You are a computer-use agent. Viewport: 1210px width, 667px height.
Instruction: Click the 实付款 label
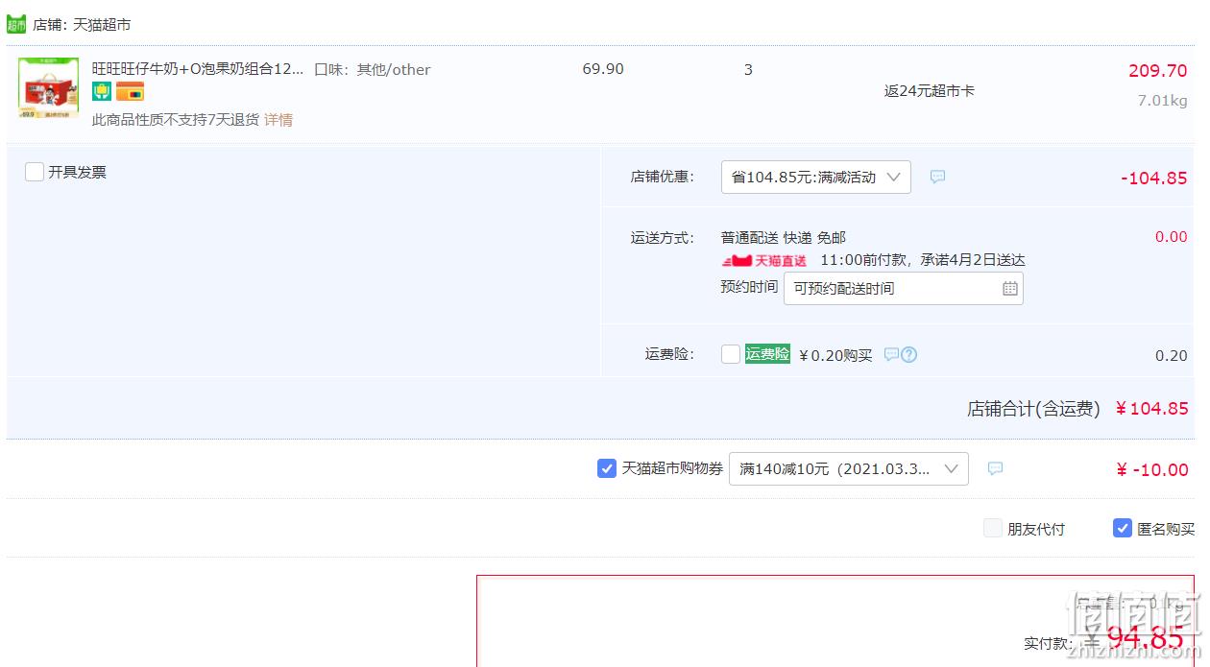point(1050,643)
